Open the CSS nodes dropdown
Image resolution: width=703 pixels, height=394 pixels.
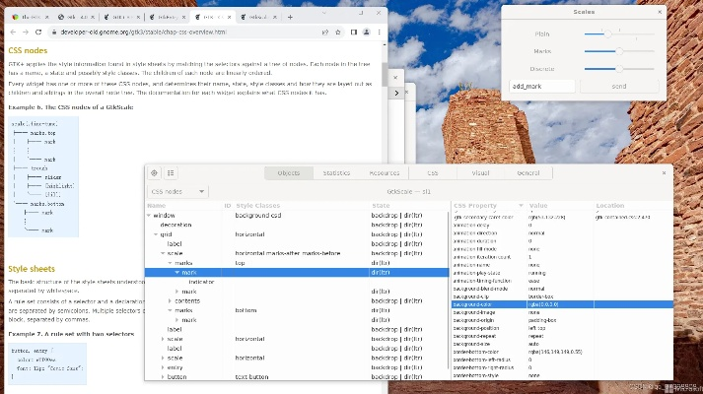pyautogui.click(x=176, y=190)
